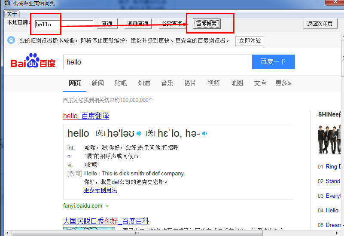The image size is (344, 236).
Task: Click the Baidu browser paw icon in notice bar
Action: (x=11, y=40)
